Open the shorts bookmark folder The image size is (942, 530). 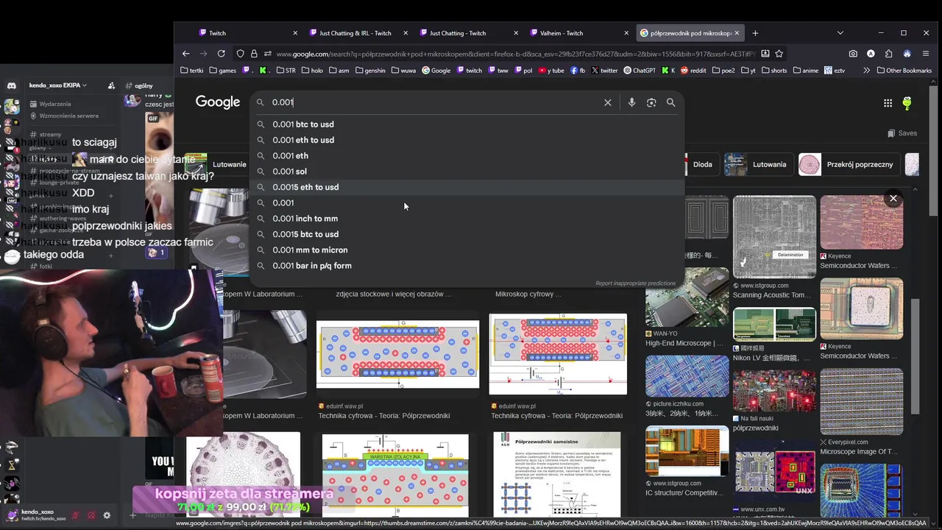[x=774, y=71]
